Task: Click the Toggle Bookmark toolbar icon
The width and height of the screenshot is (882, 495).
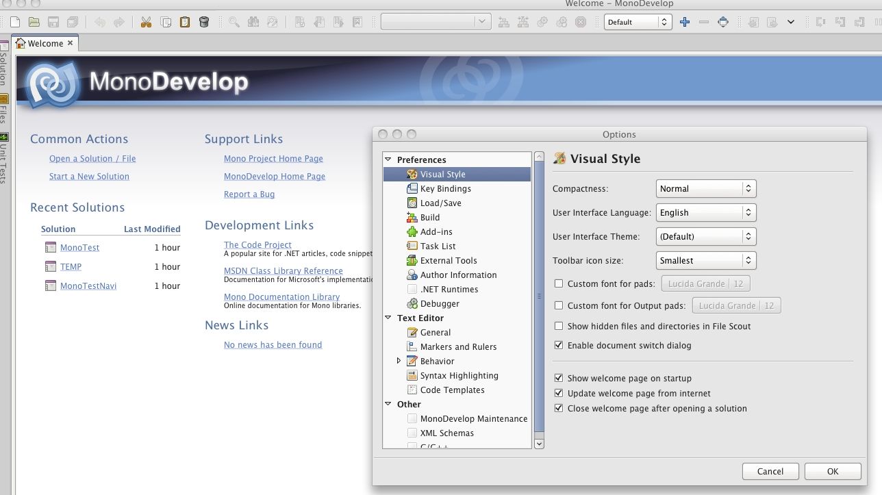Action: (x=300, y=22)
